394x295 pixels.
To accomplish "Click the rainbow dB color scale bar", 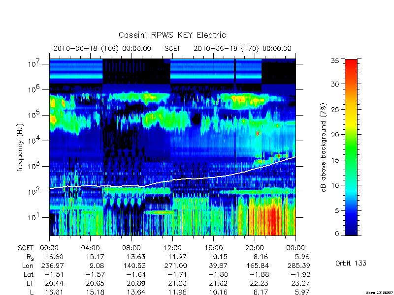I will coord(351,147).
